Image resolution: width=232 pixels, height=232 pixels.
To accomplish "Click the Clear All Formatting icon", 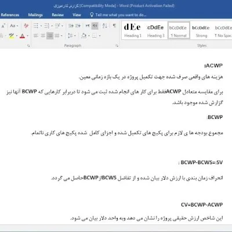I will pyautogui.click(x=26, y=26).
